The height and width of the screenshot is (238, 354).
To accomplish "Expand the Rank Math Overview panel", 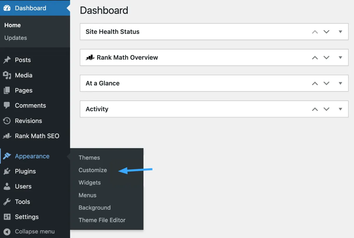I will (340, 57).
